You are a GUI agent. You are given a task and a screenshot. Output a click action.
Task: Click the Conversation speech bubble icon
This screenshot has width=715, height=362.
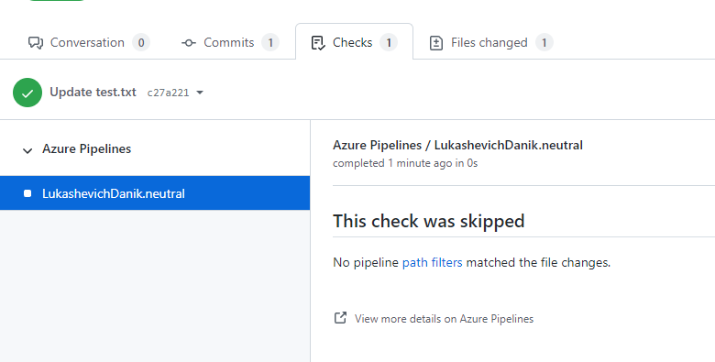(x=36, y=43)
